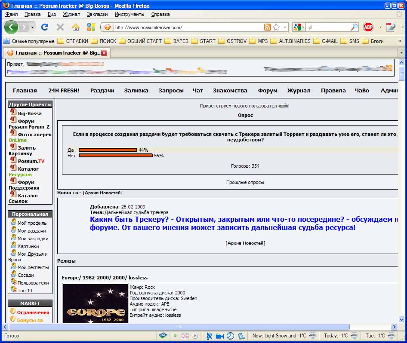Open the Europe 1982-2000 album cover thumbnail
Screen dimensions: 407x343
pyautogui.click(x=96, y=303)
